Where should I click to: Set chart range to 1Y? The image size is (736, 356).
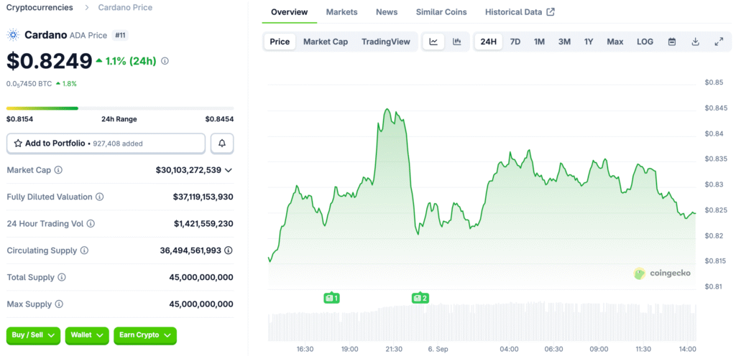(589, 42)
